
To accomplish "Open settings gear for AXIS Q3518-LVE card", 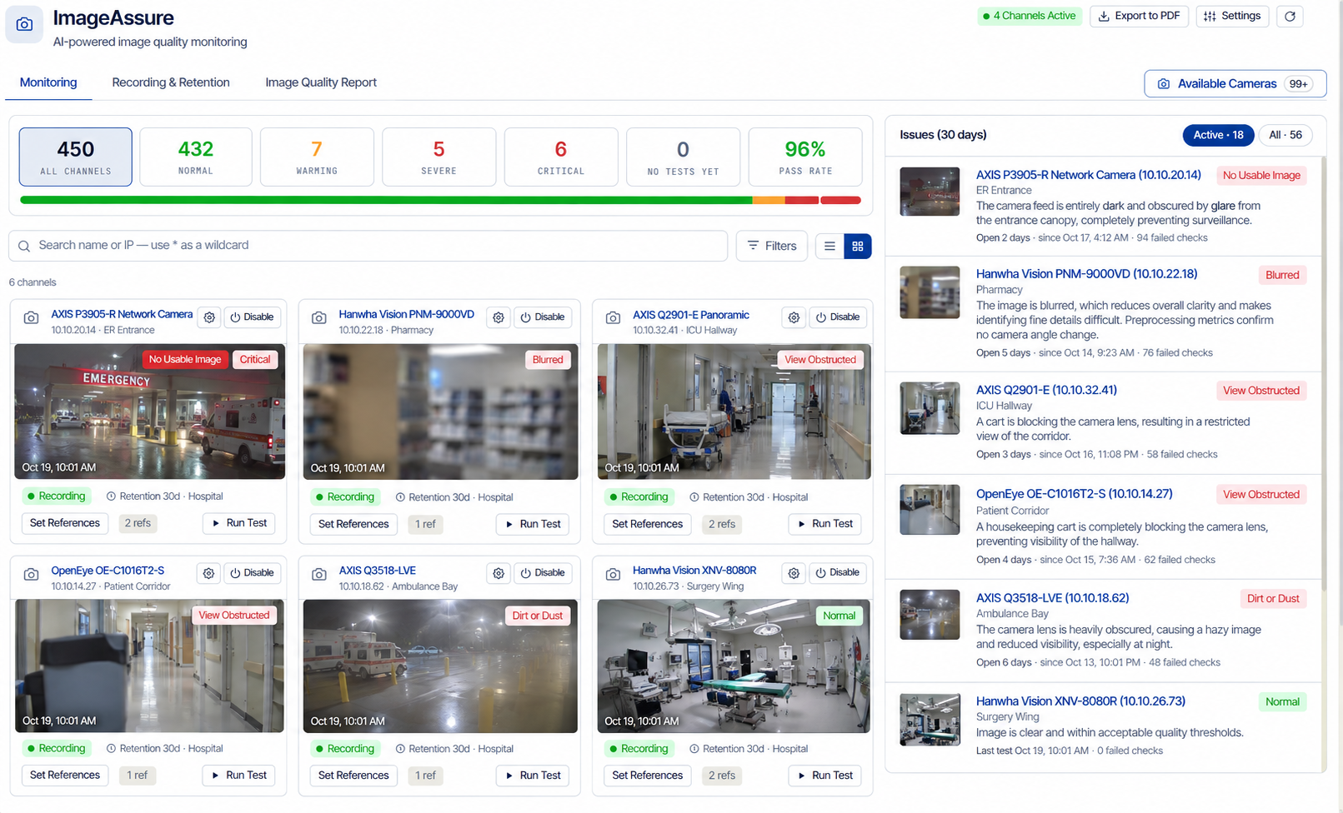I will (x=499, y=573).
